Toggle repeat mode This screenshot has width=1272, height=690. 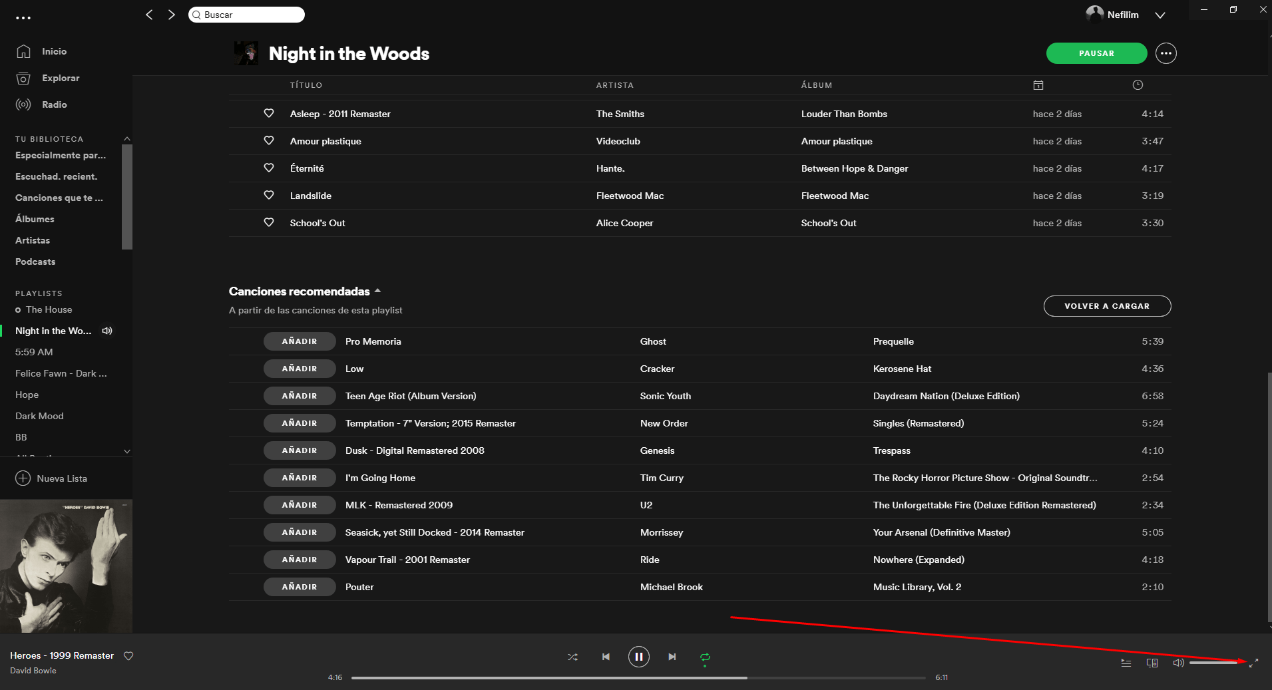click(705, 657)
